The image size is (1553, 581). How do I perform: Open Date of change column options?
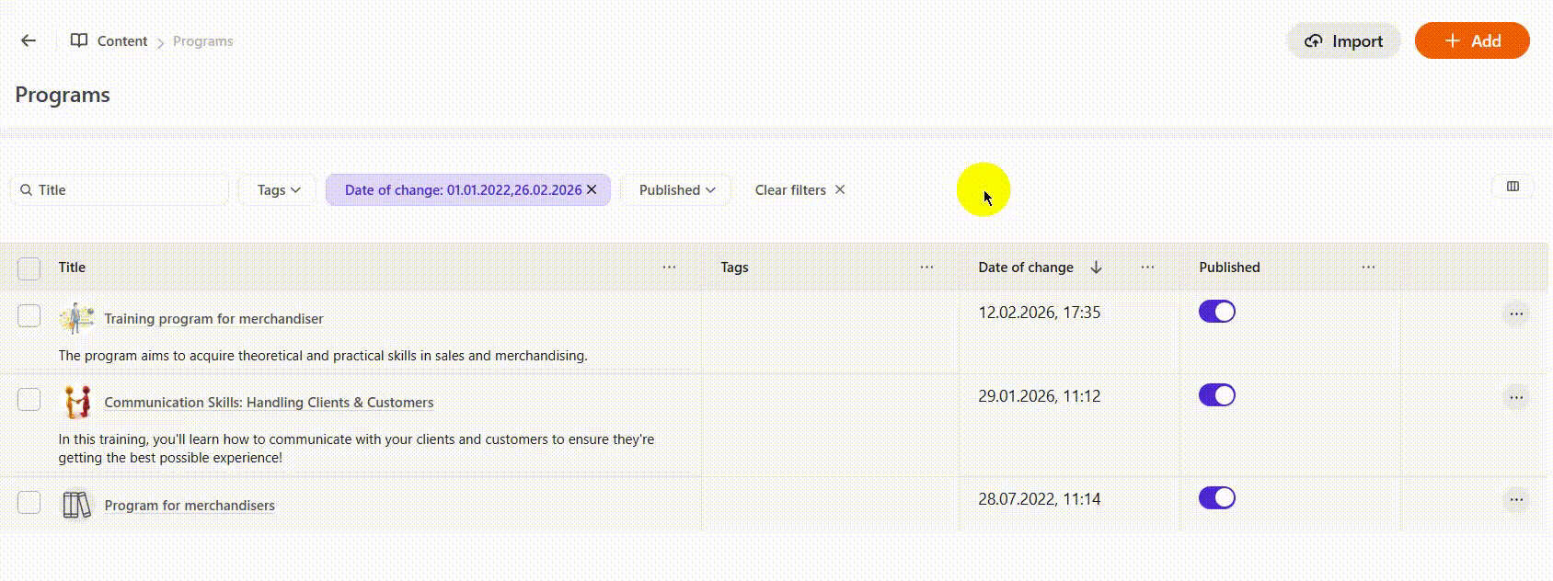[1147, 268]
